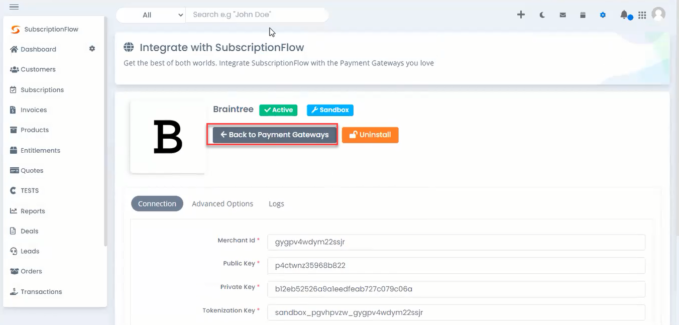The image size is (679, 325).
Task: Open Entitlements menu item
Action: [x=40, y=150]
